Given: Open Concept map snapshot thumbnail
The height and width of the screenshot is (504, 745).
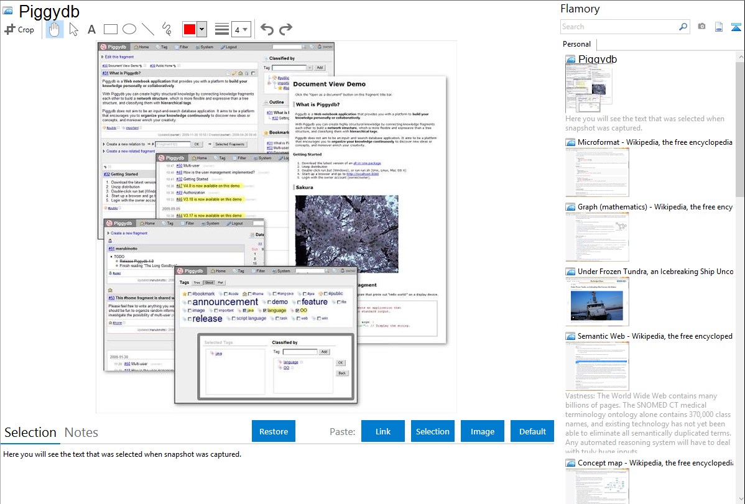Looking at the screenshot, I should pyautogui.click(x=597, y=487).
